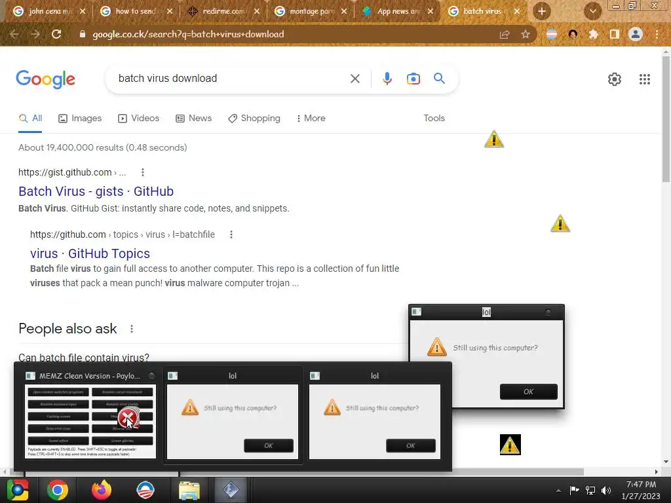Expand 'Can batch file contain virus?' question
Screen dimensions: 671x503
(84, 357)
